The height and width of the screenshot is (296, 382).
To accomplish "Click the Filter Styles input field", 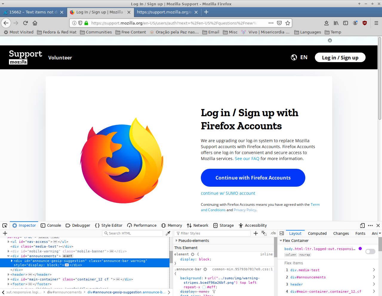I will coord(213,233).
